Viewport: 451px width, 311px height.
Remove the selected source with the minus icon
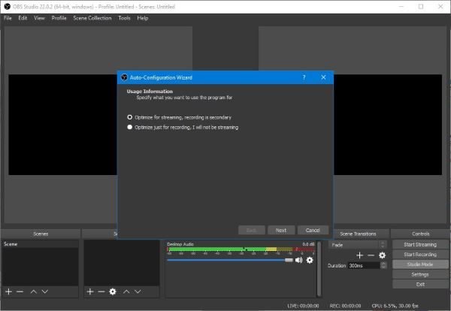(x=101, y=291)
